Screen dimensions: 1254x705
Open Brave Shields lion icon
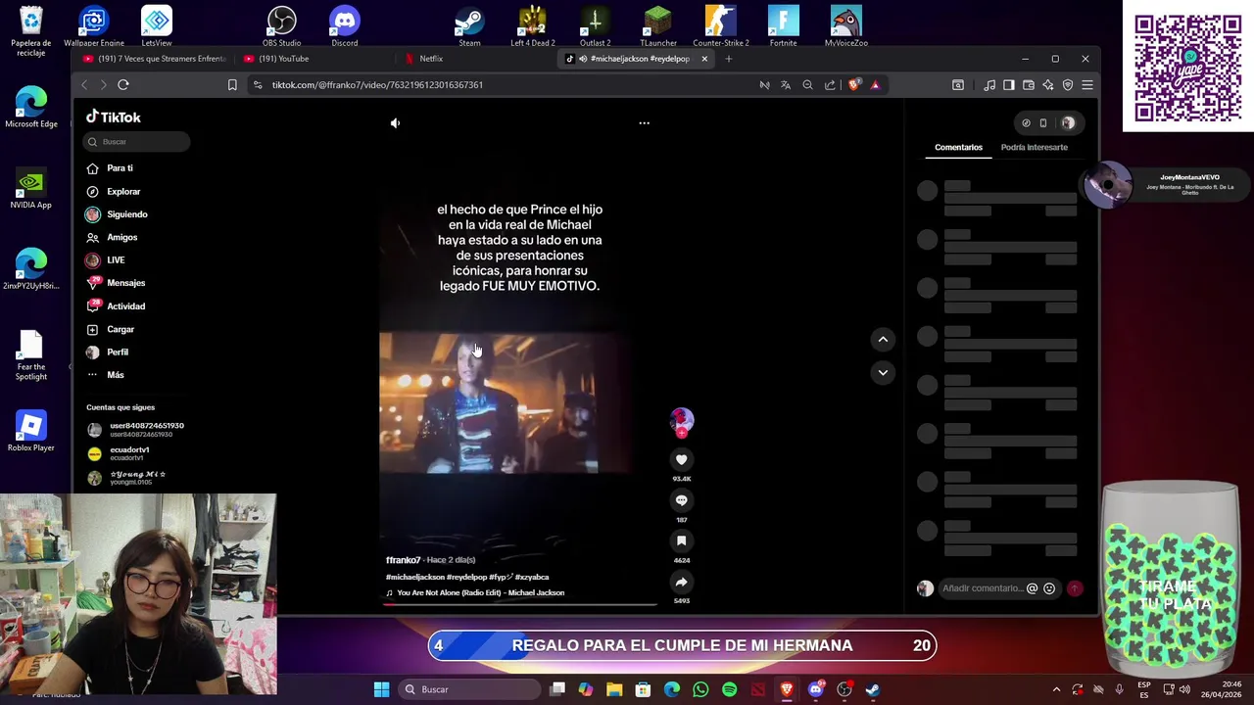(x=853, y=85)
